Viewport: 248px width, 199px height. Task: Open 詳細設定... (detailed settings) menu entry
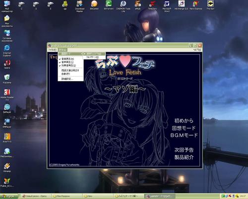[70, 79]
